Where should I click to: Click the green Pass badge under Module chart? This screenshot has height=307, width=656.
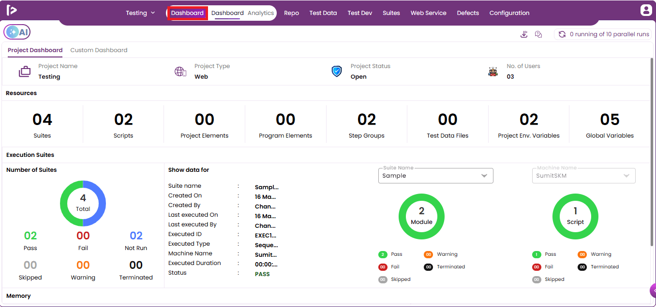pos(383,254)
